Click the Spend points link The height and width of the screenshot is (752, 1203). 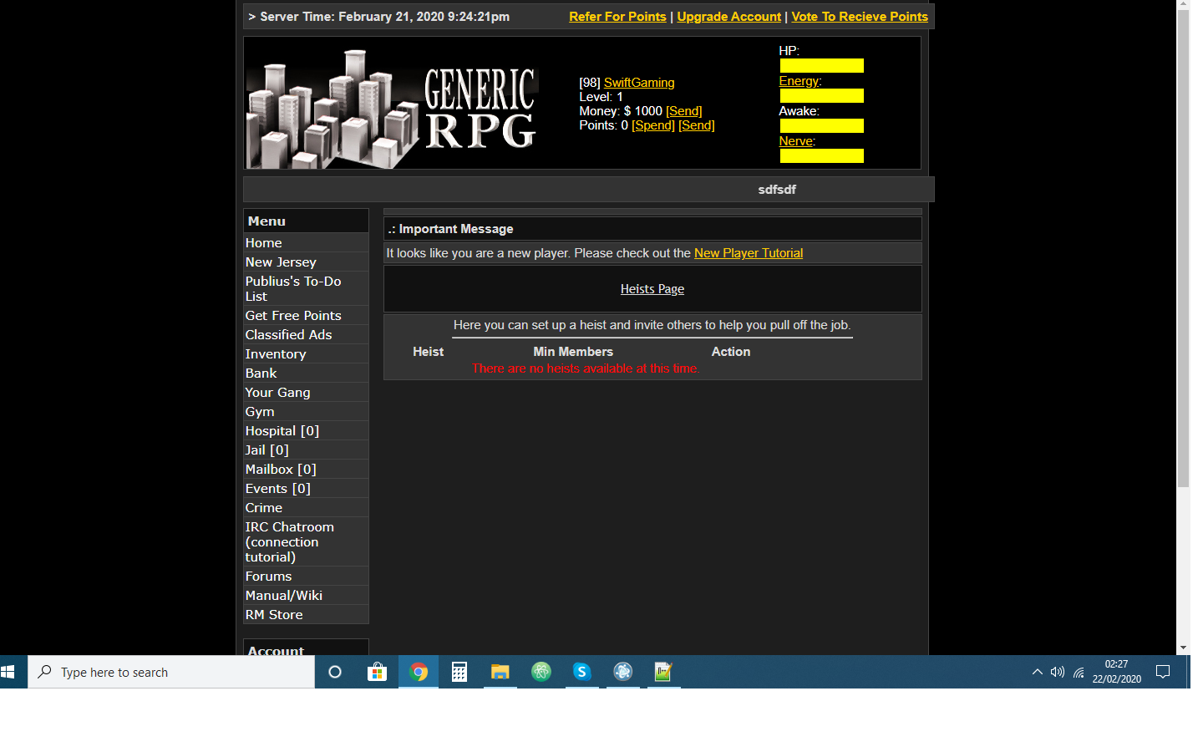652,125
